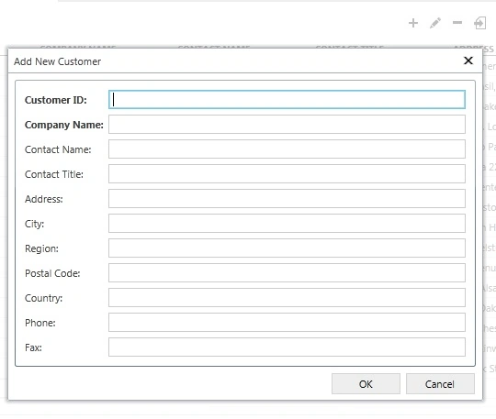The width and height of the screenshot is (496, 419).
Task: Click the Postal Code field
Action: tap(287, 273)
